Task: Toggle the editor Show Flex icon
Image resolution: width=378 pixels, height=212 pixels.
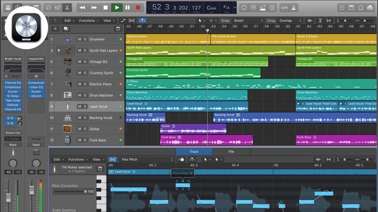Action: click(113, 159)
